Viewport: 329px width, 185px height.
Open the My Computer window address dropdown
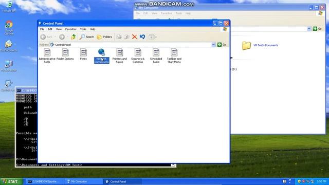[309, 29]
